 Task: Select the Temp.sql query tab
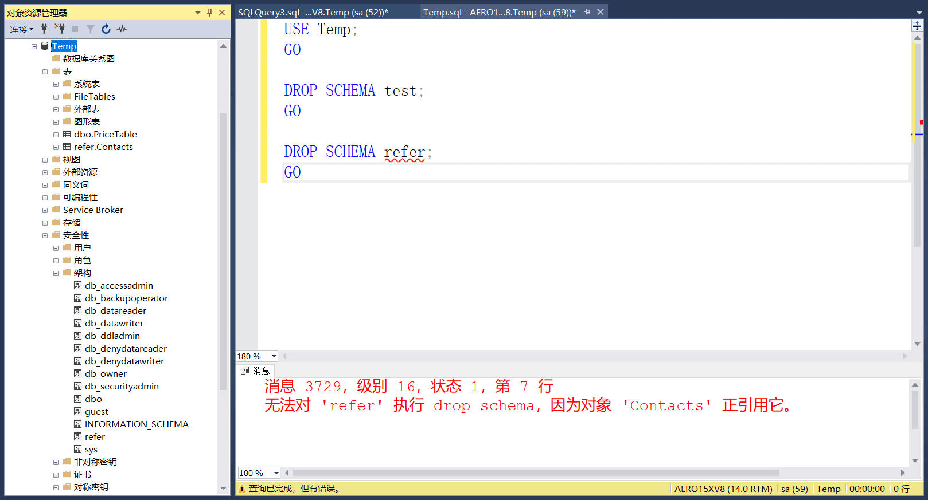[x=500, y=12]
